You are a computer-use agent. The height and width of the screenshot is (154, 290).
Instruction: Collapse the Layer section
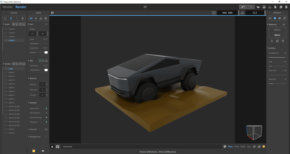[4, 24]
